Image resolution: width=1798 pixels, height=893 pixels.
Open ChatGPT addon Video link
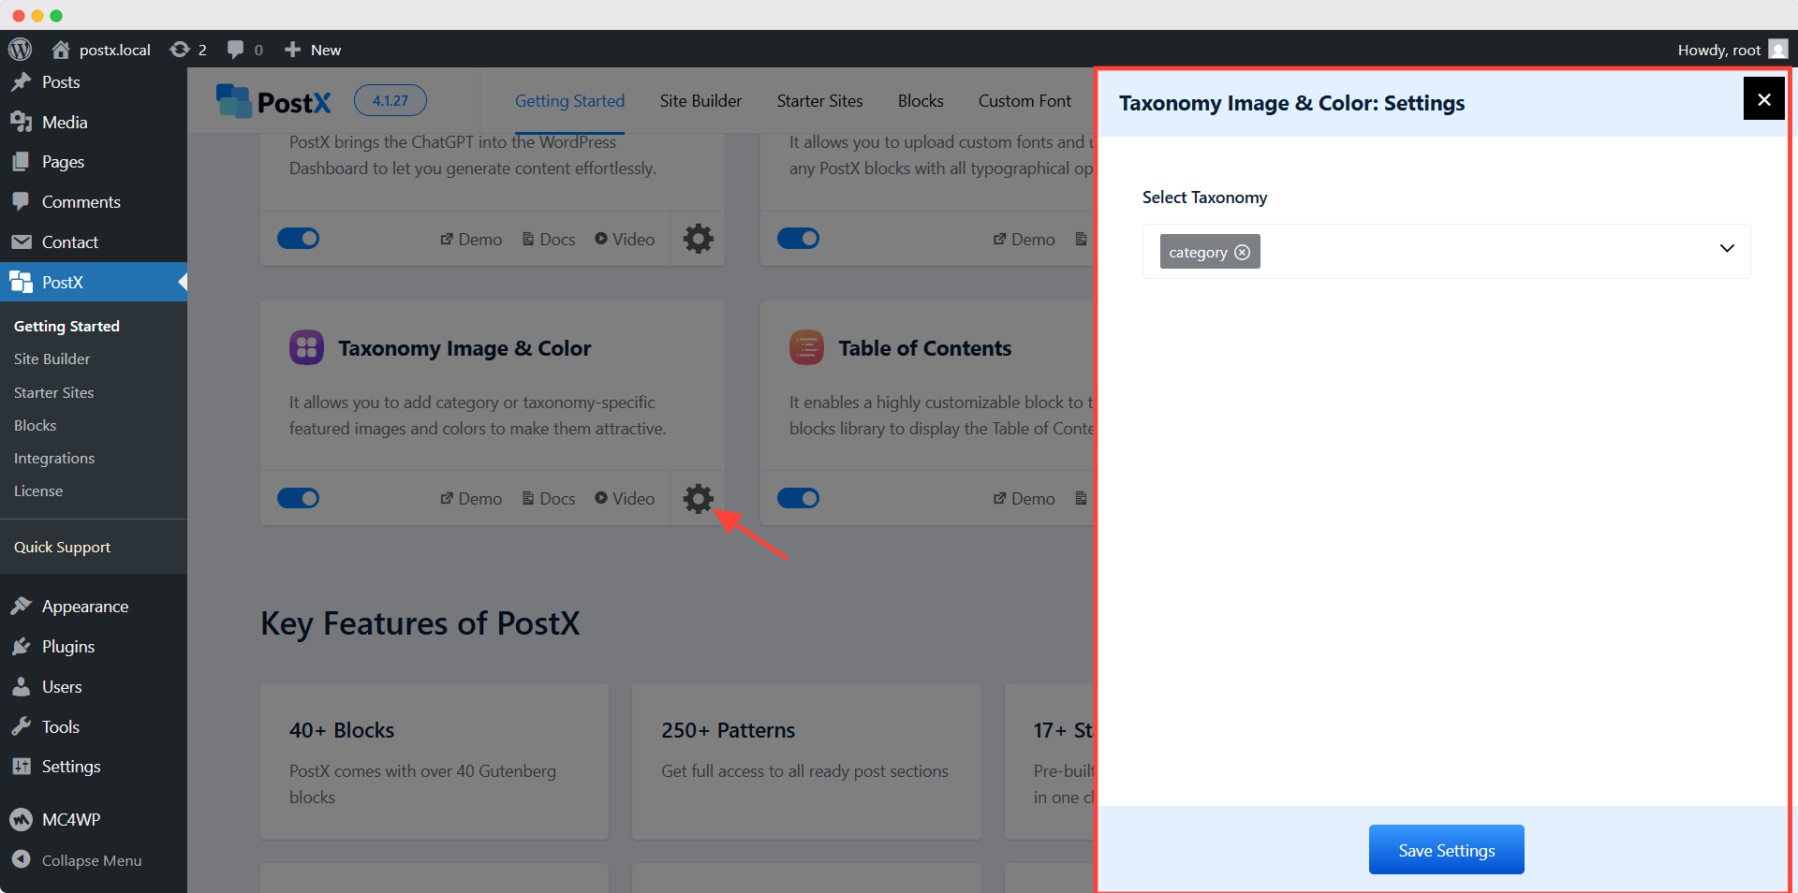coord(625,240)
